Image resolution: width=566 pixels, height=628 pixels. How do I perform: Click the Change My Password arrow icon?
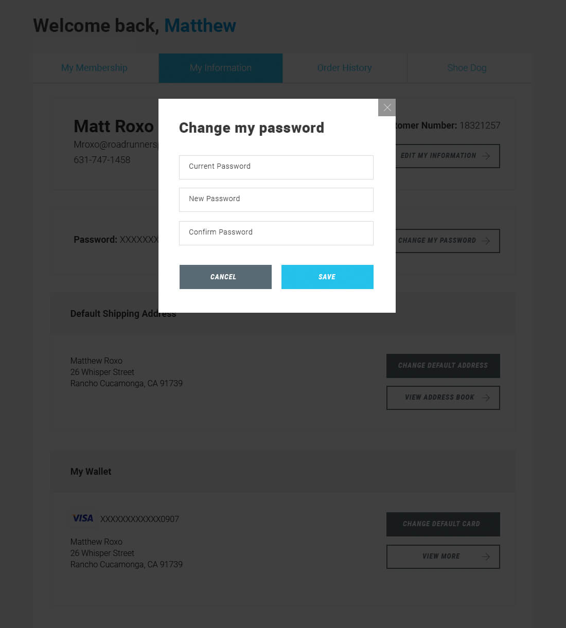(486, 241)
